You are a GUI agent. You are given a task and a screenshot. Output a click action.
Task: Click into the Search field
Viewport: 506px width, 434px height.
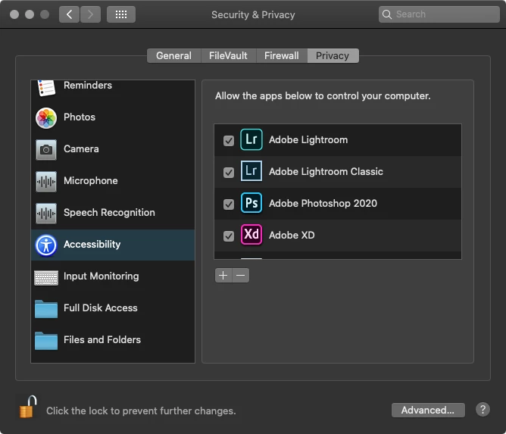(x=439, y=14)
